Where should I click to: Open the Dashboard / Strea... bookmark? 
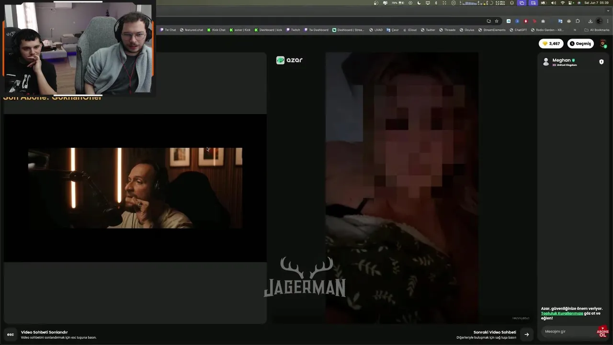349,30
